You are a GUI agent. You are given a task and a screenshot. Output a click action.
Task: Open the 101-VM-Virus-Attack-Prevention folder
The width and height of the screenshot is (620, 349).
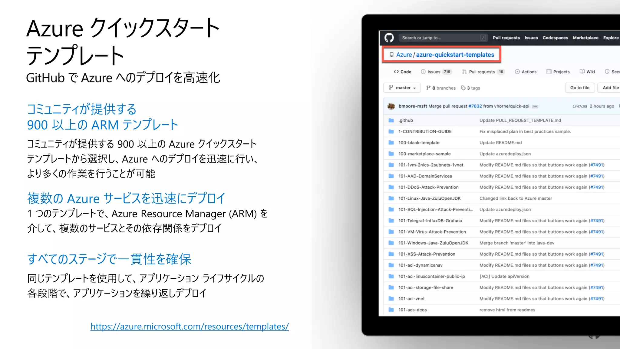(x=432, y=232)
